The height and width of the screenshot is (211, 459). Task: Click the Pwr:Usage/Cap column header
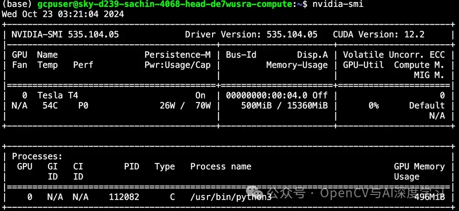177,65
